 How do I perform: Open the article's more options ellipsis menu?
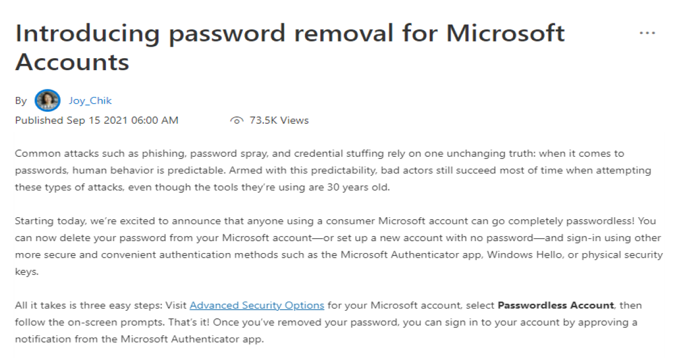(648, 33)
